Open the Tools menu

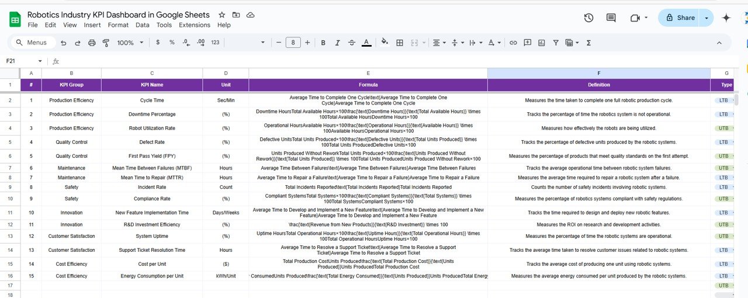click(164, 25)
